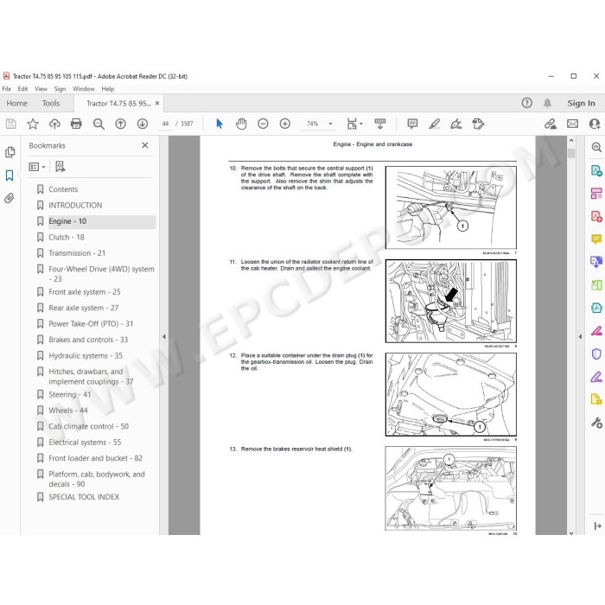Collapse the right tools pane arrow
The image size is (605, 605).
point(580,336)
